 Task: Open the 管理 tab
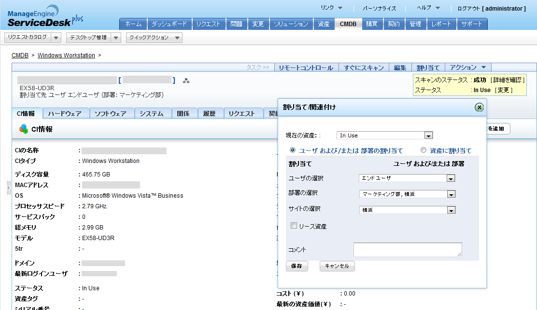coord(415,24)
